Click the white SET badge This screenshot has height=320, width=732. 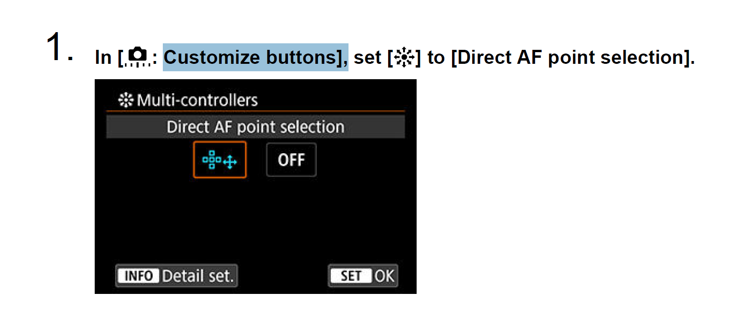click(x=351, y=276)
